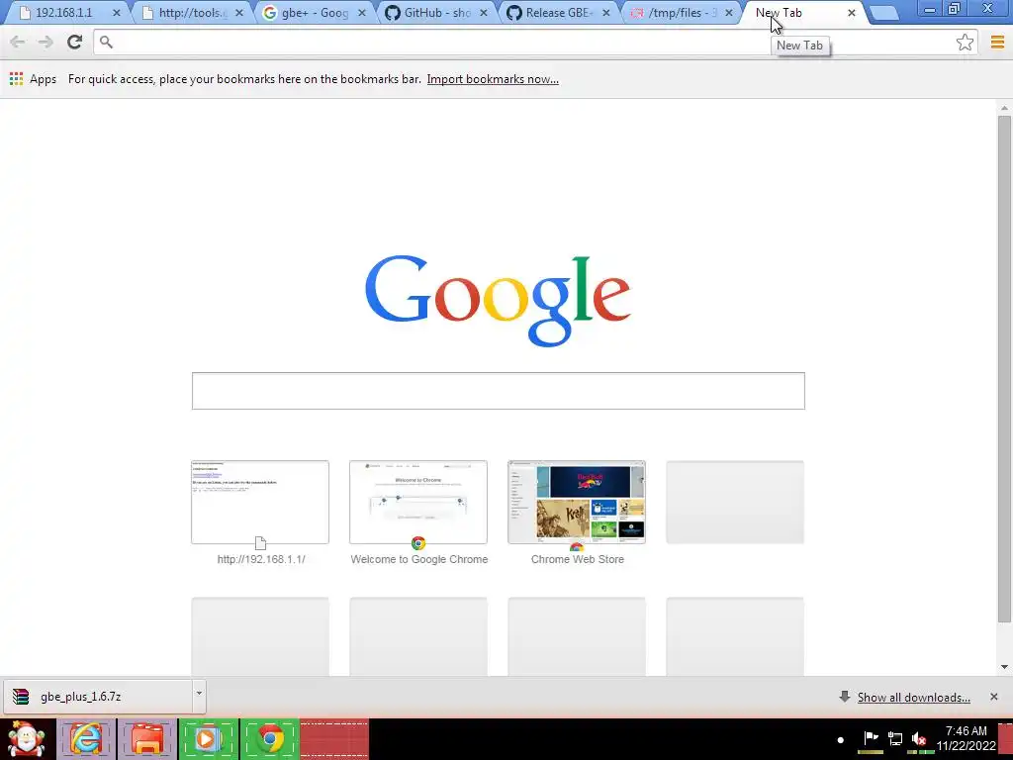
Task: Open the Santa Start button
Action: coord(27,739)
